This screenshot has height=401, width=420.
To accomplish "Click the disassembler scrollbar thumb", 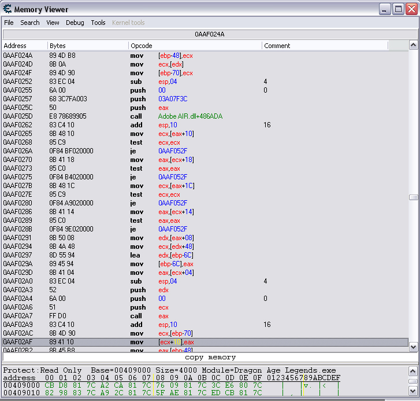I will click(x=413, y=197).
